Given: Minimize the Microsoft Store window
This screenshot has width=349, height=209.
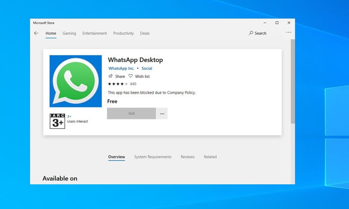Looking at the screenshot, I should coord(265,23).
